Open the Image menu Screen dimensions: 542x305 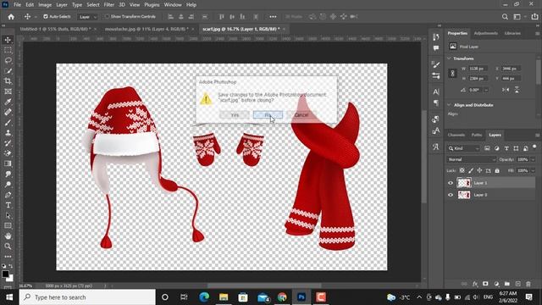(x=45, y=5)
